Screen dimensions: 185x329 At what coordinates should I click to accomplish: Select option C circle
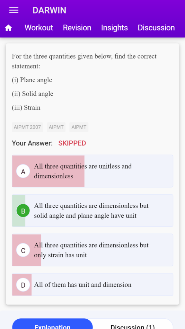pos(23,250)
